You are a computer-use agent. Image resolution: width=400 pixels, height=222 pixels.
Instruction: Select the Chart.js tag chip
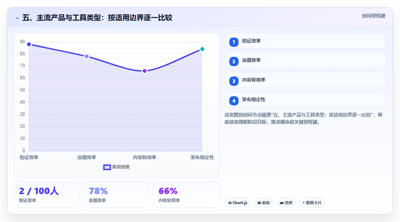pos(238,203)
